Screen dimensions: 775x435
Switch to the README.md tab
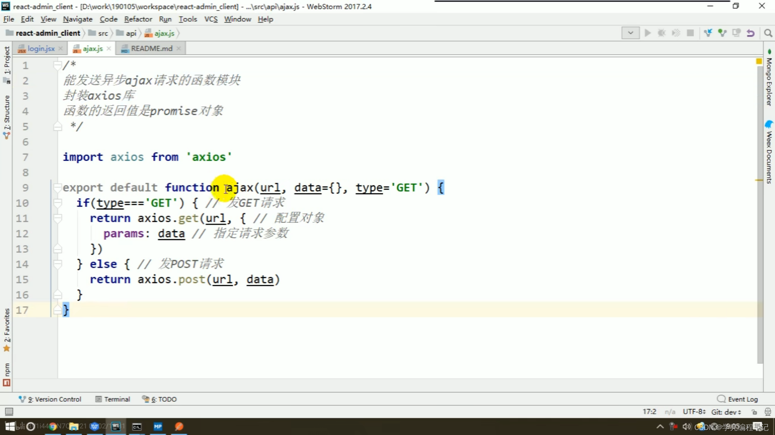tap(152, 48)
